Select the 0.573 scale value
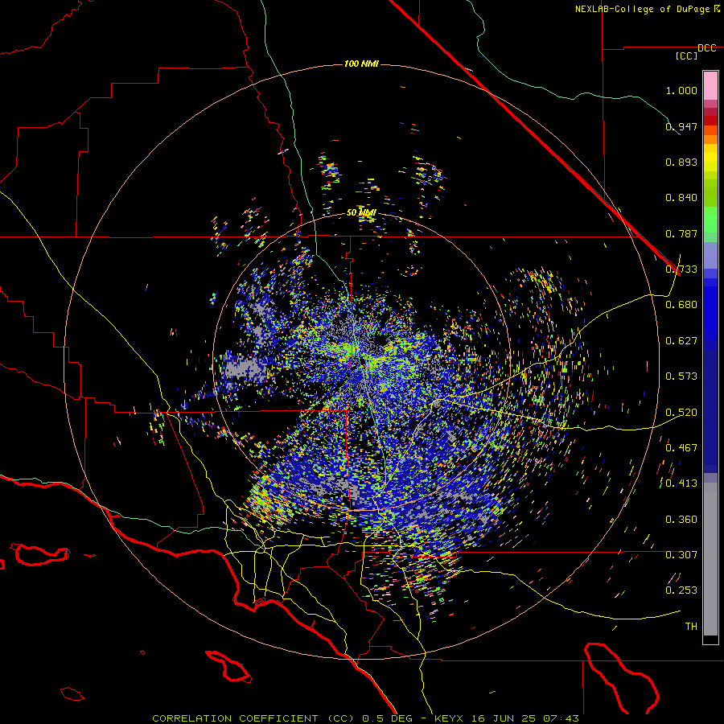Viewport: 724px width, 724px height. pyautogui.click(x=681, y=376)
